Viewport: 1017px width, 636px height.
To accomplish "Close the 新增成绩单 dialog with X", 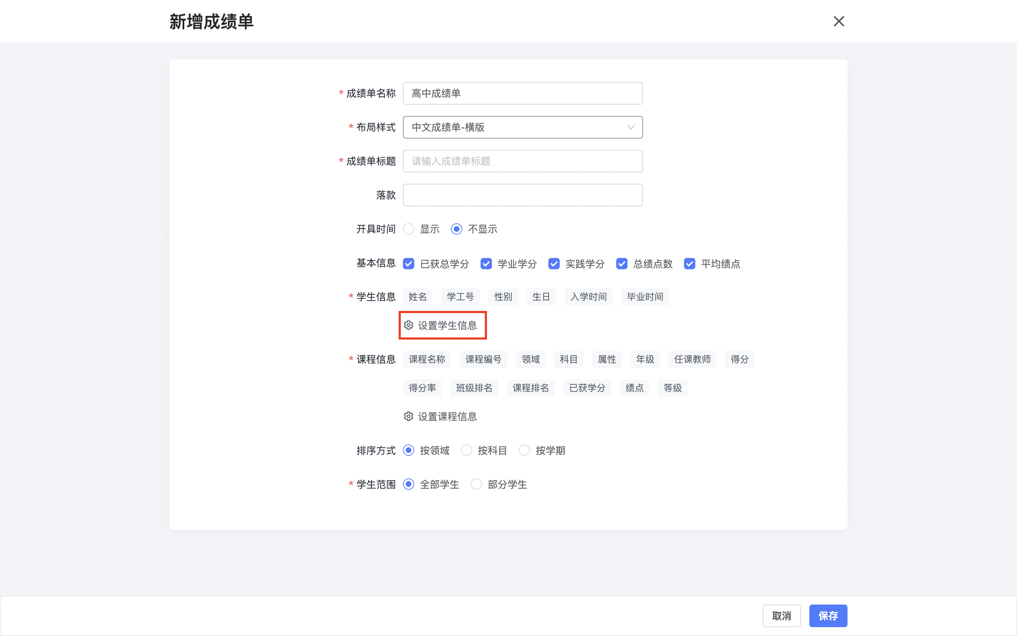I will [x=839, y=21].
